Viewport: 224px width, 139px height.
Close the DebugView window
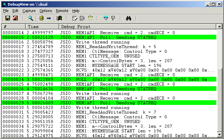(x=219, y=4)
